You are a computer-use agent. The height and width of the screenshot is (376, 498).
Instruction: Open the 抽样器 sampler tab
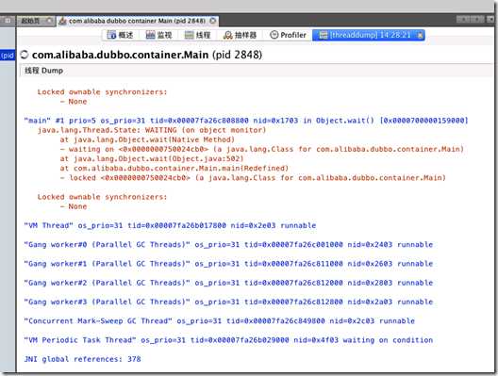(240, 35)
